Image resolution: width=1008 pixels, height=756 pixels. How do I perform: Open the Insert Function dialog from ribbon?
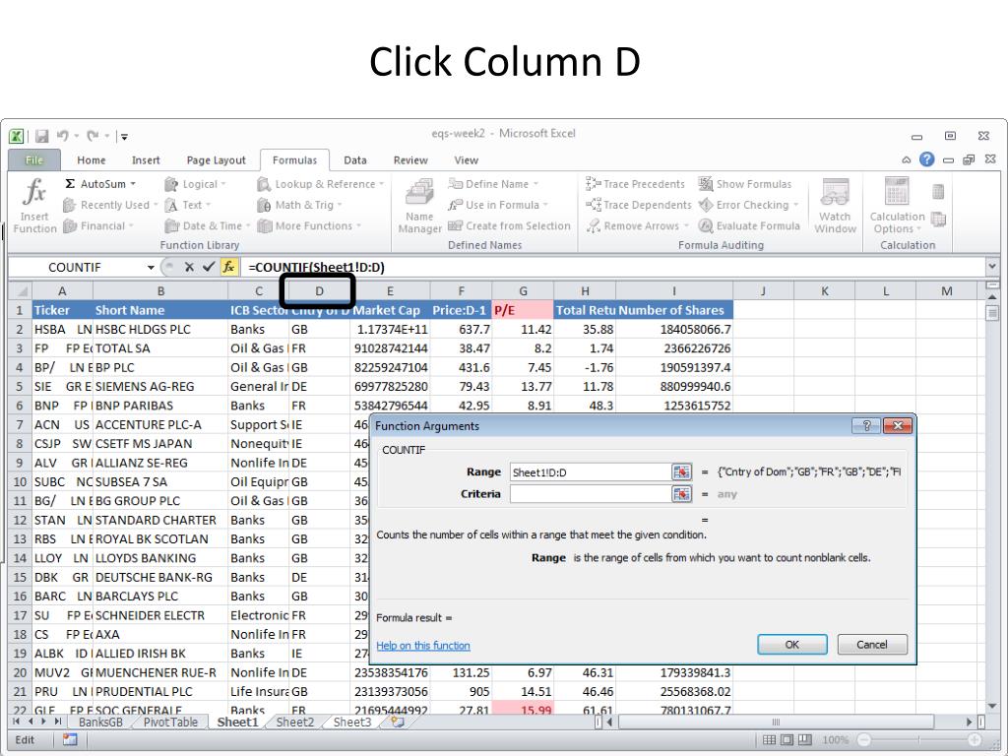[x=34, y=205]
